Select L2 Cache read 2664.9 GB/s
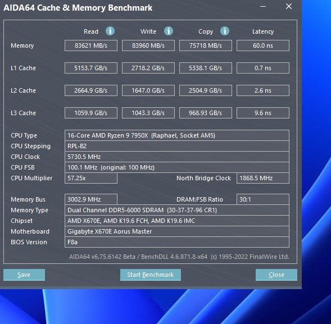The width and height of the screenshot is (331, 324). 91,90
